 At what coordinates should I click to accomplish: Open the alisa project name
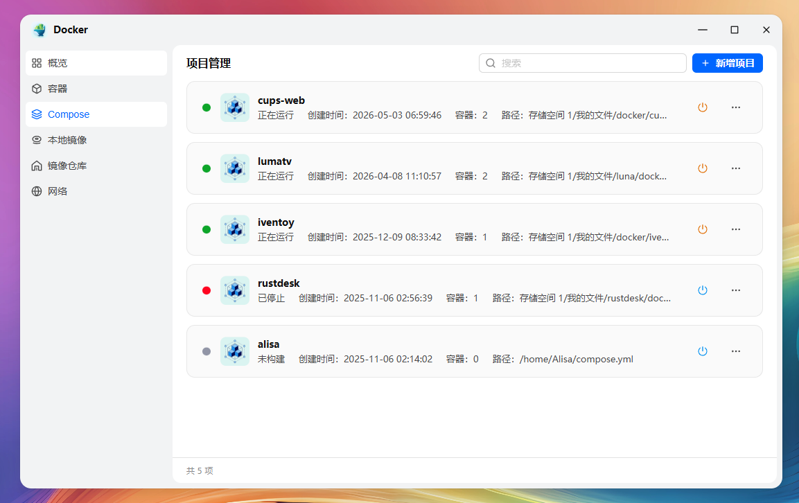click(269, 344)
